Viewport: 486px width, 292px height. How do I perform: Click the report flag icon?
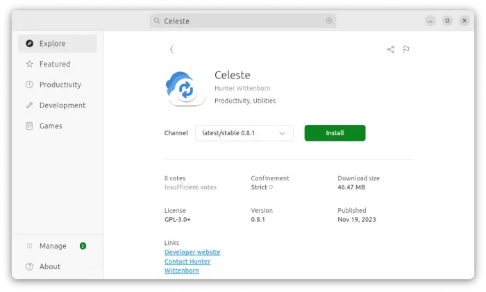coord(406,49)
